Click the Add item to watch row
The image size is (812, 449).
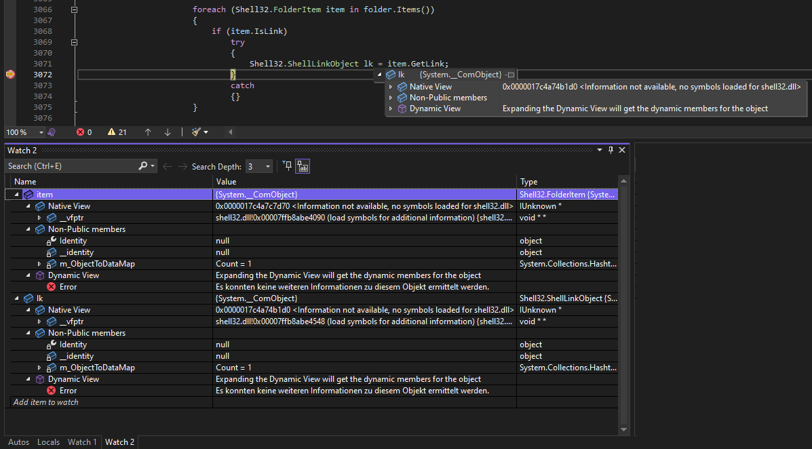112,402
